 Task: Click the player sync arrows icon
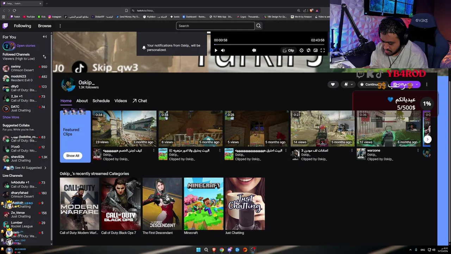click(x=309, y=50)
